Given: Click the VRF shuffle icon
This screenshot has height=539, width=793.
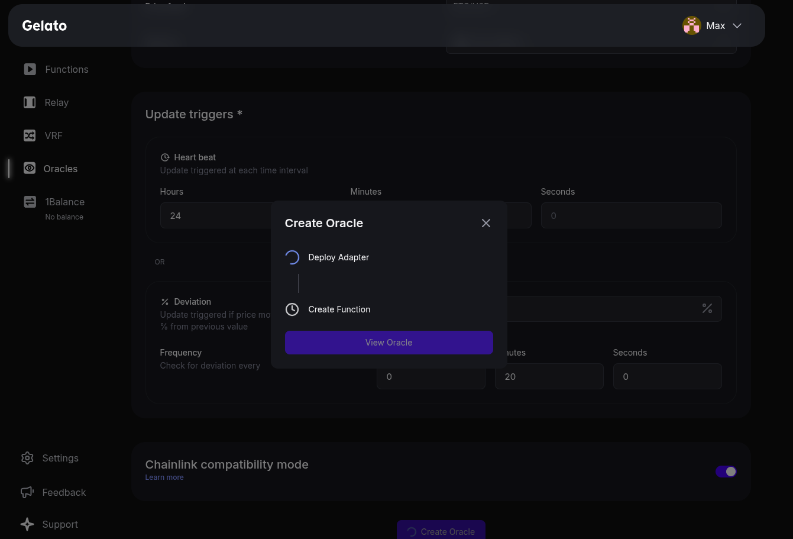Looking at the screenshot, I should [30, 135].
